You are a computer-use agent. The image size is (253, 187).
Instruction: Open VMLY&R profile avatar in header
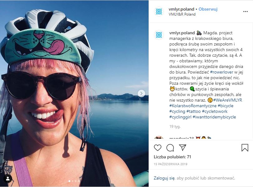tap(159, 12)
